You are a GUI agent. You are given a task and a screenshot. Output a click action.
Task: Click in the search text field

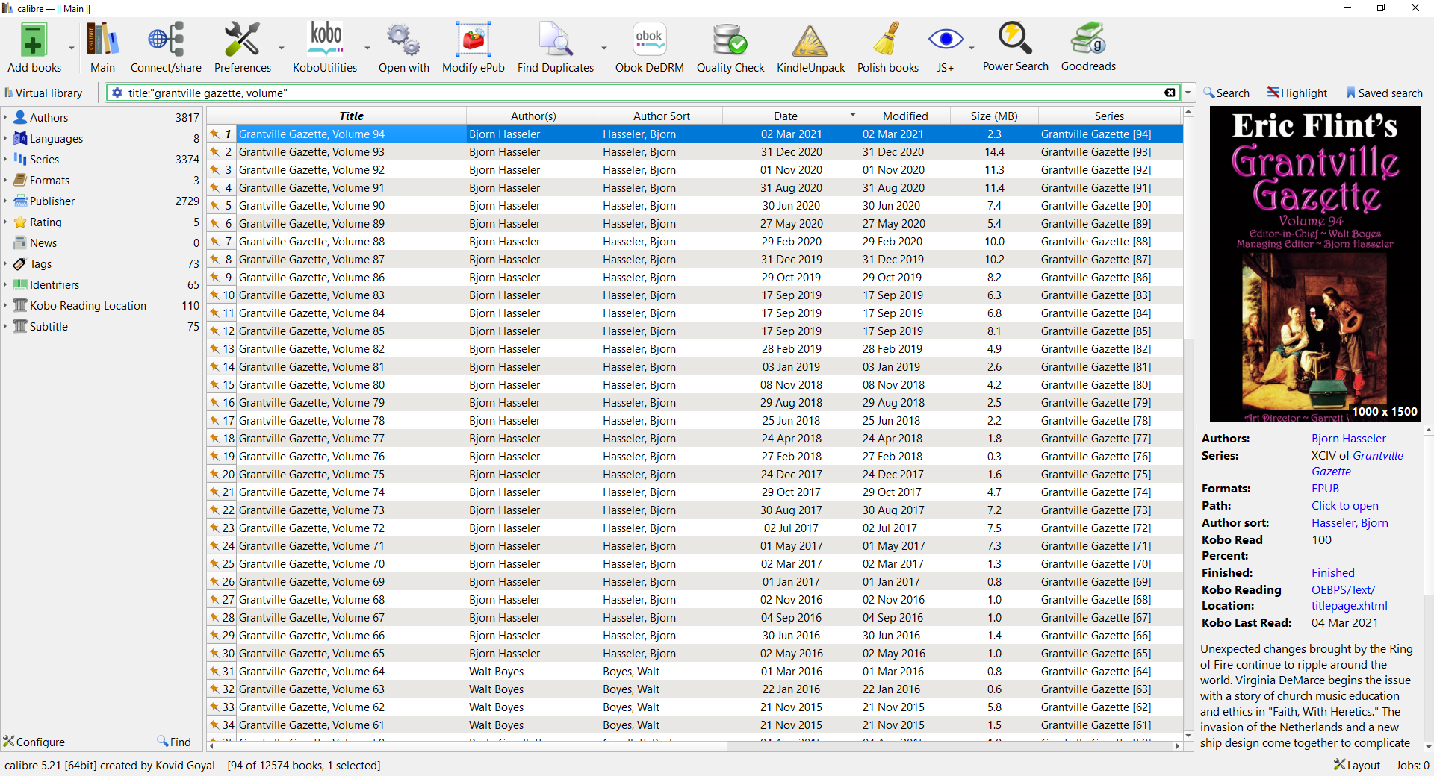coord(642,93)
